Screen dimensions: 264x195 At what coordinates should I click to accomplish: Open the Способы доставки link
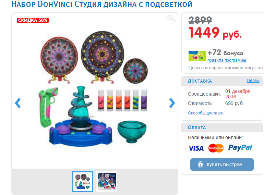pos(206,113)
